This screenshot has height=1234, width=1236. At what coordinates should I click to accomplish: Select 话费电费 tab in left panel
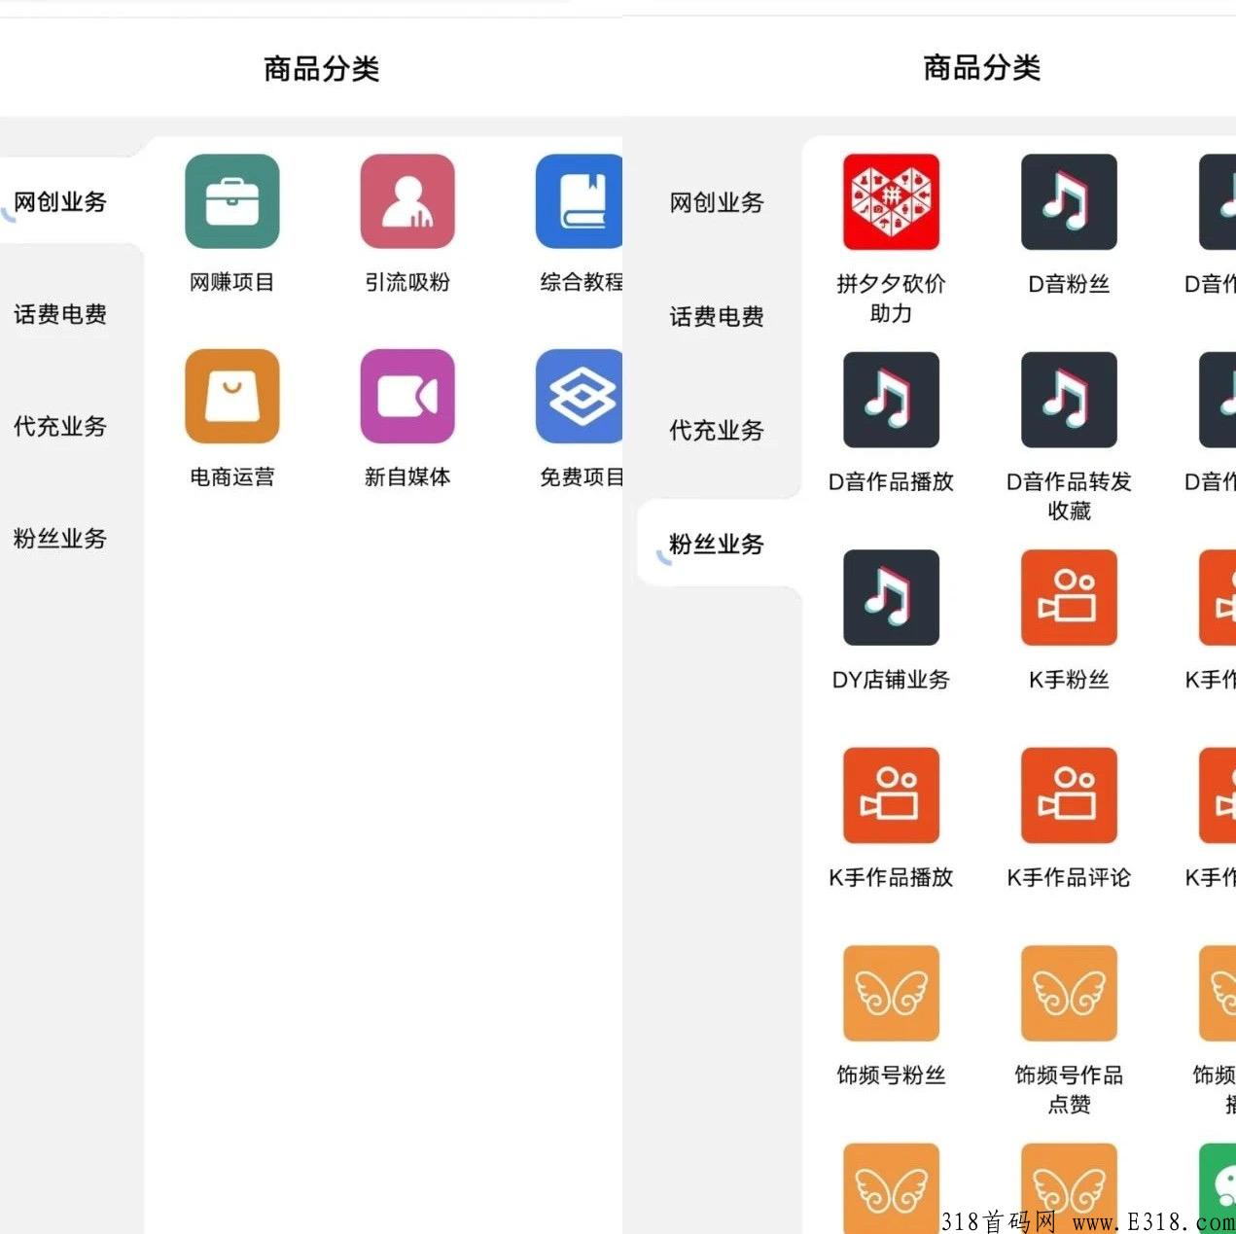coord(60,314)
